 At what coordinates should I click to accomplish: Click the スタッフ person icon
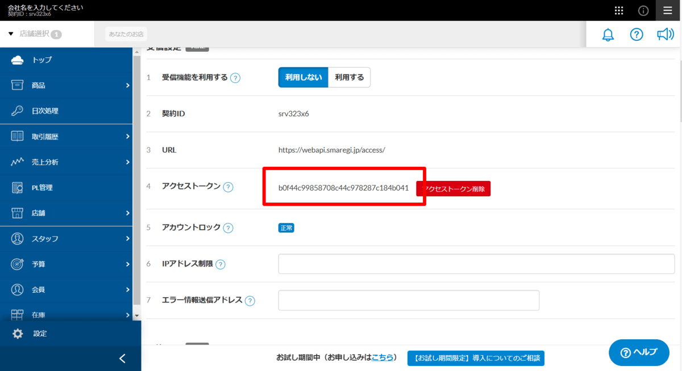coord(18,238)
